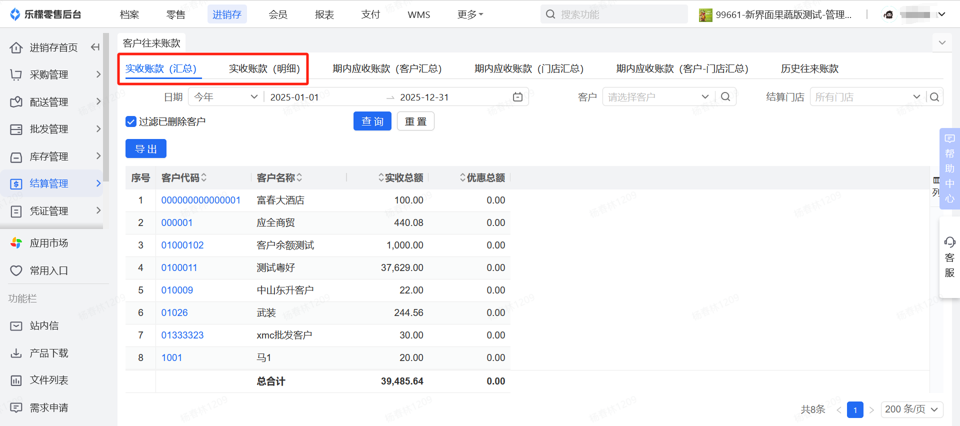The image size is (960, 426).
Task: Click the 进销存首页 home icon
Action: click(16, 47)
